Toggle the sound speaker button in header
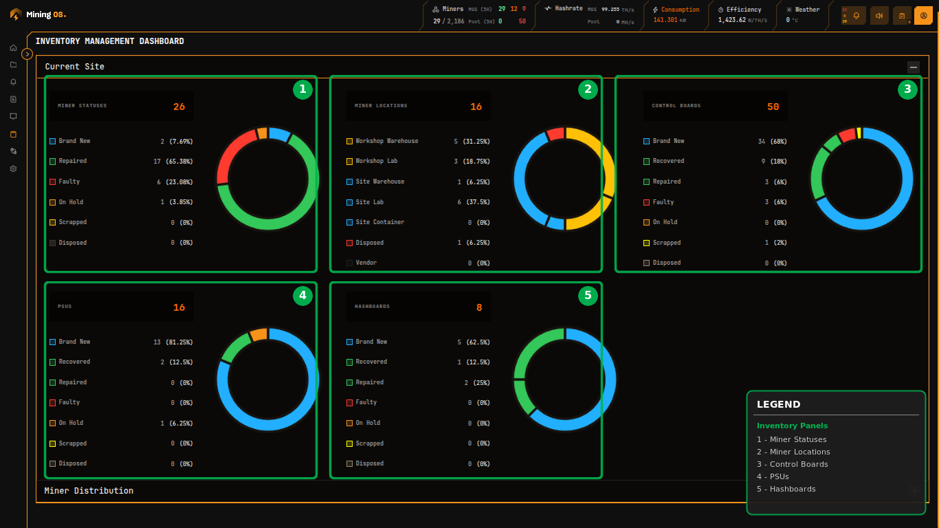Viewport: 939px width, 528px height. click(879, 15)
